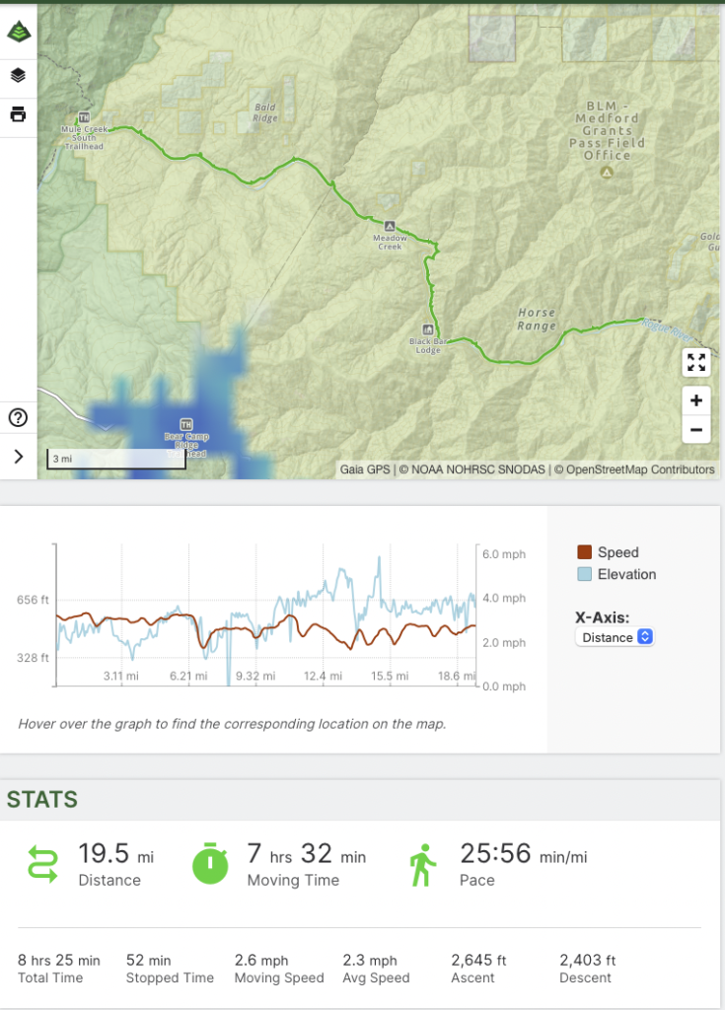This screenshot has width=725, height=1010.
Task: Toggle the Speed series in legend
Action: pyautogui.click(x=607, y=552)
